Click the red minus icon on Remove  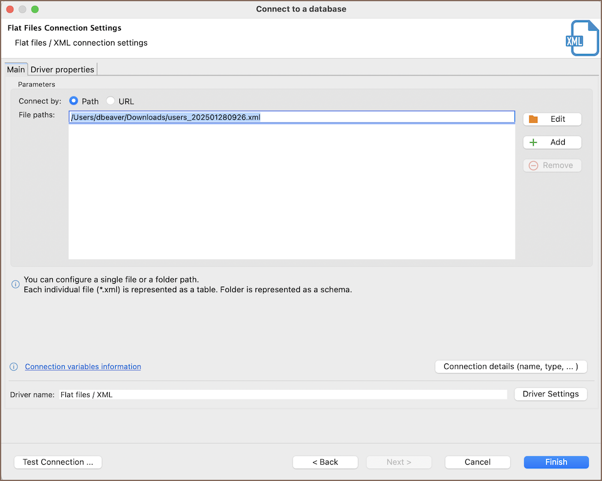533,166
